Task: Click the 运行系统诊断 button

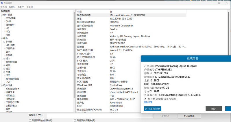Action: (x=152, y=108)
